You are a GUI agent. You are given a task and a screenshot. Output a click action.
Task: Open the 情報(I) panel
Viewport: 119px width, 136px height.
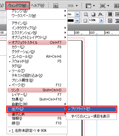click(x=37, y=118)
